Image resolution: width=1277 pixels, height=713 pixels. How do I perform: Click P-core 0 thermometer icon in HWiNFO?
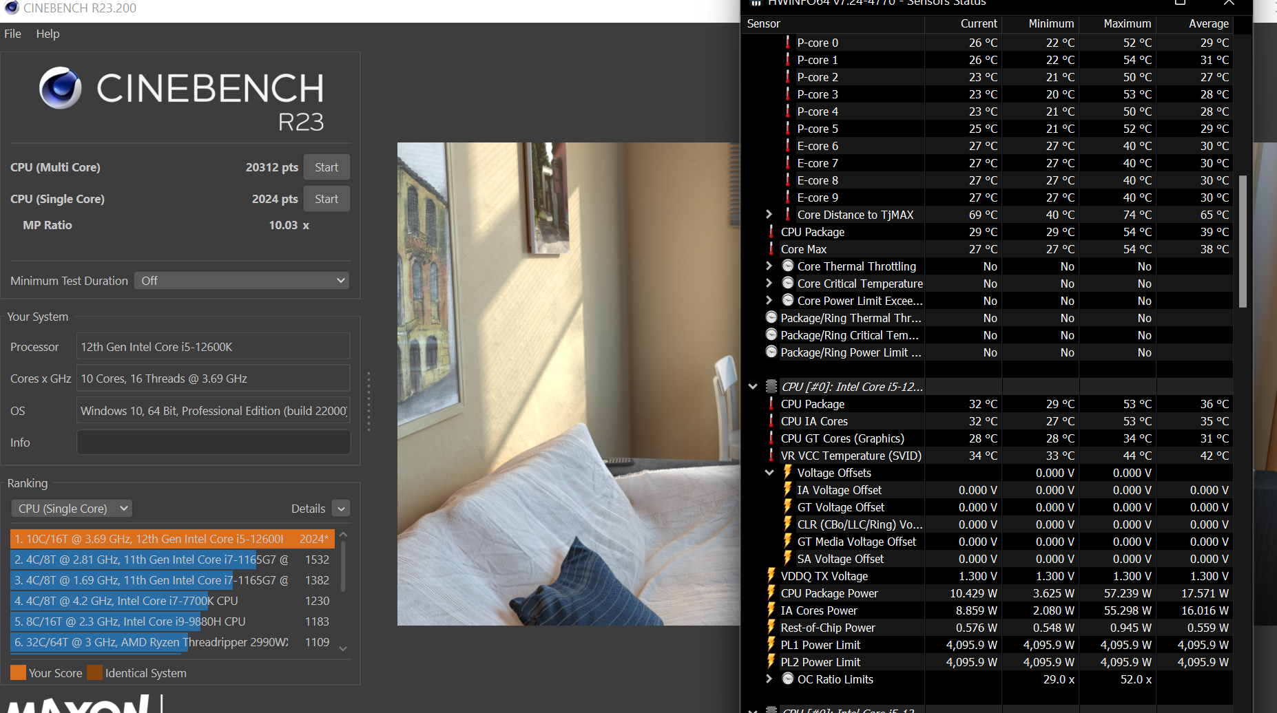788,42
